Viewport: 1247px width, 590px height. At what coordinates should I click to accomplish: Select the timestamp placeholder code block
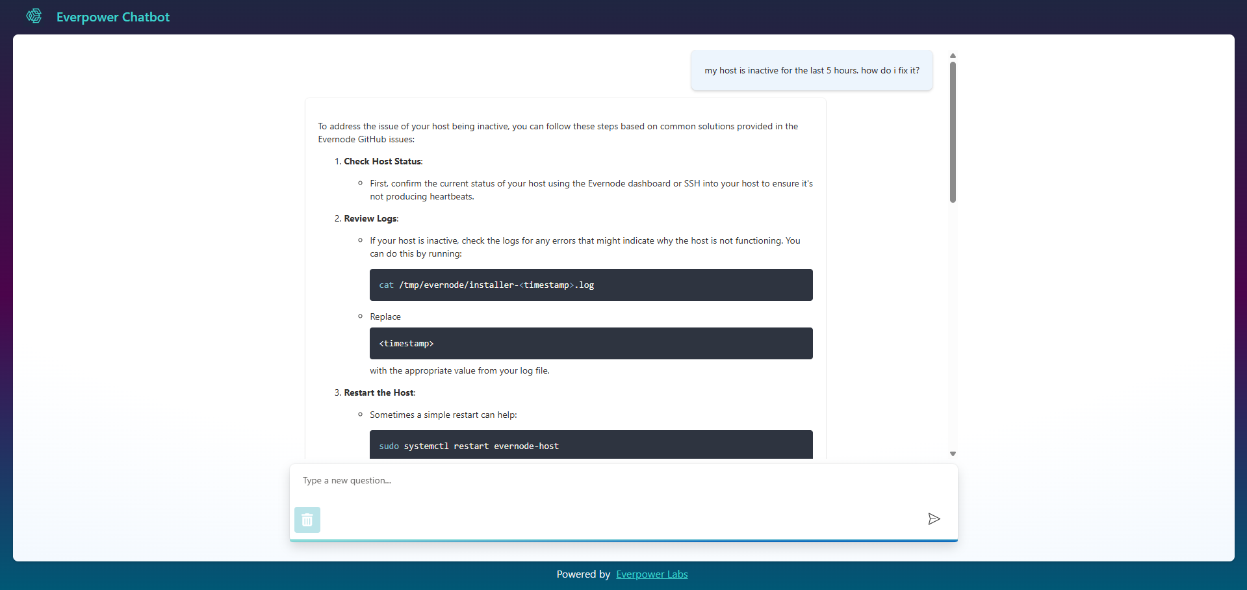[x=590, y=343]
